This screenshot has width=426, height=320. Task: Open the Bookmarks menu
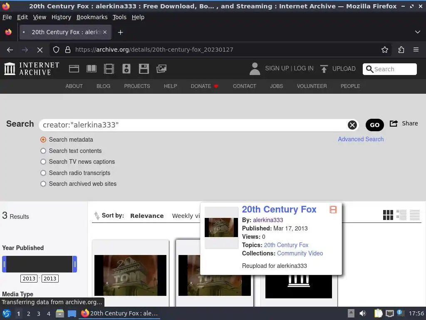point(92,17)
